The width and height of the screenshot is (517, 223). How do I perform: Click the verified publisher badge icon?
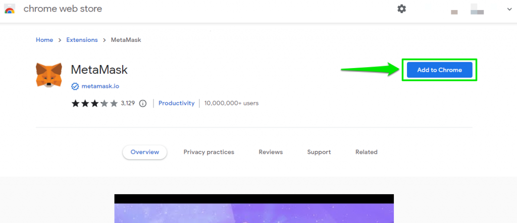75,86
